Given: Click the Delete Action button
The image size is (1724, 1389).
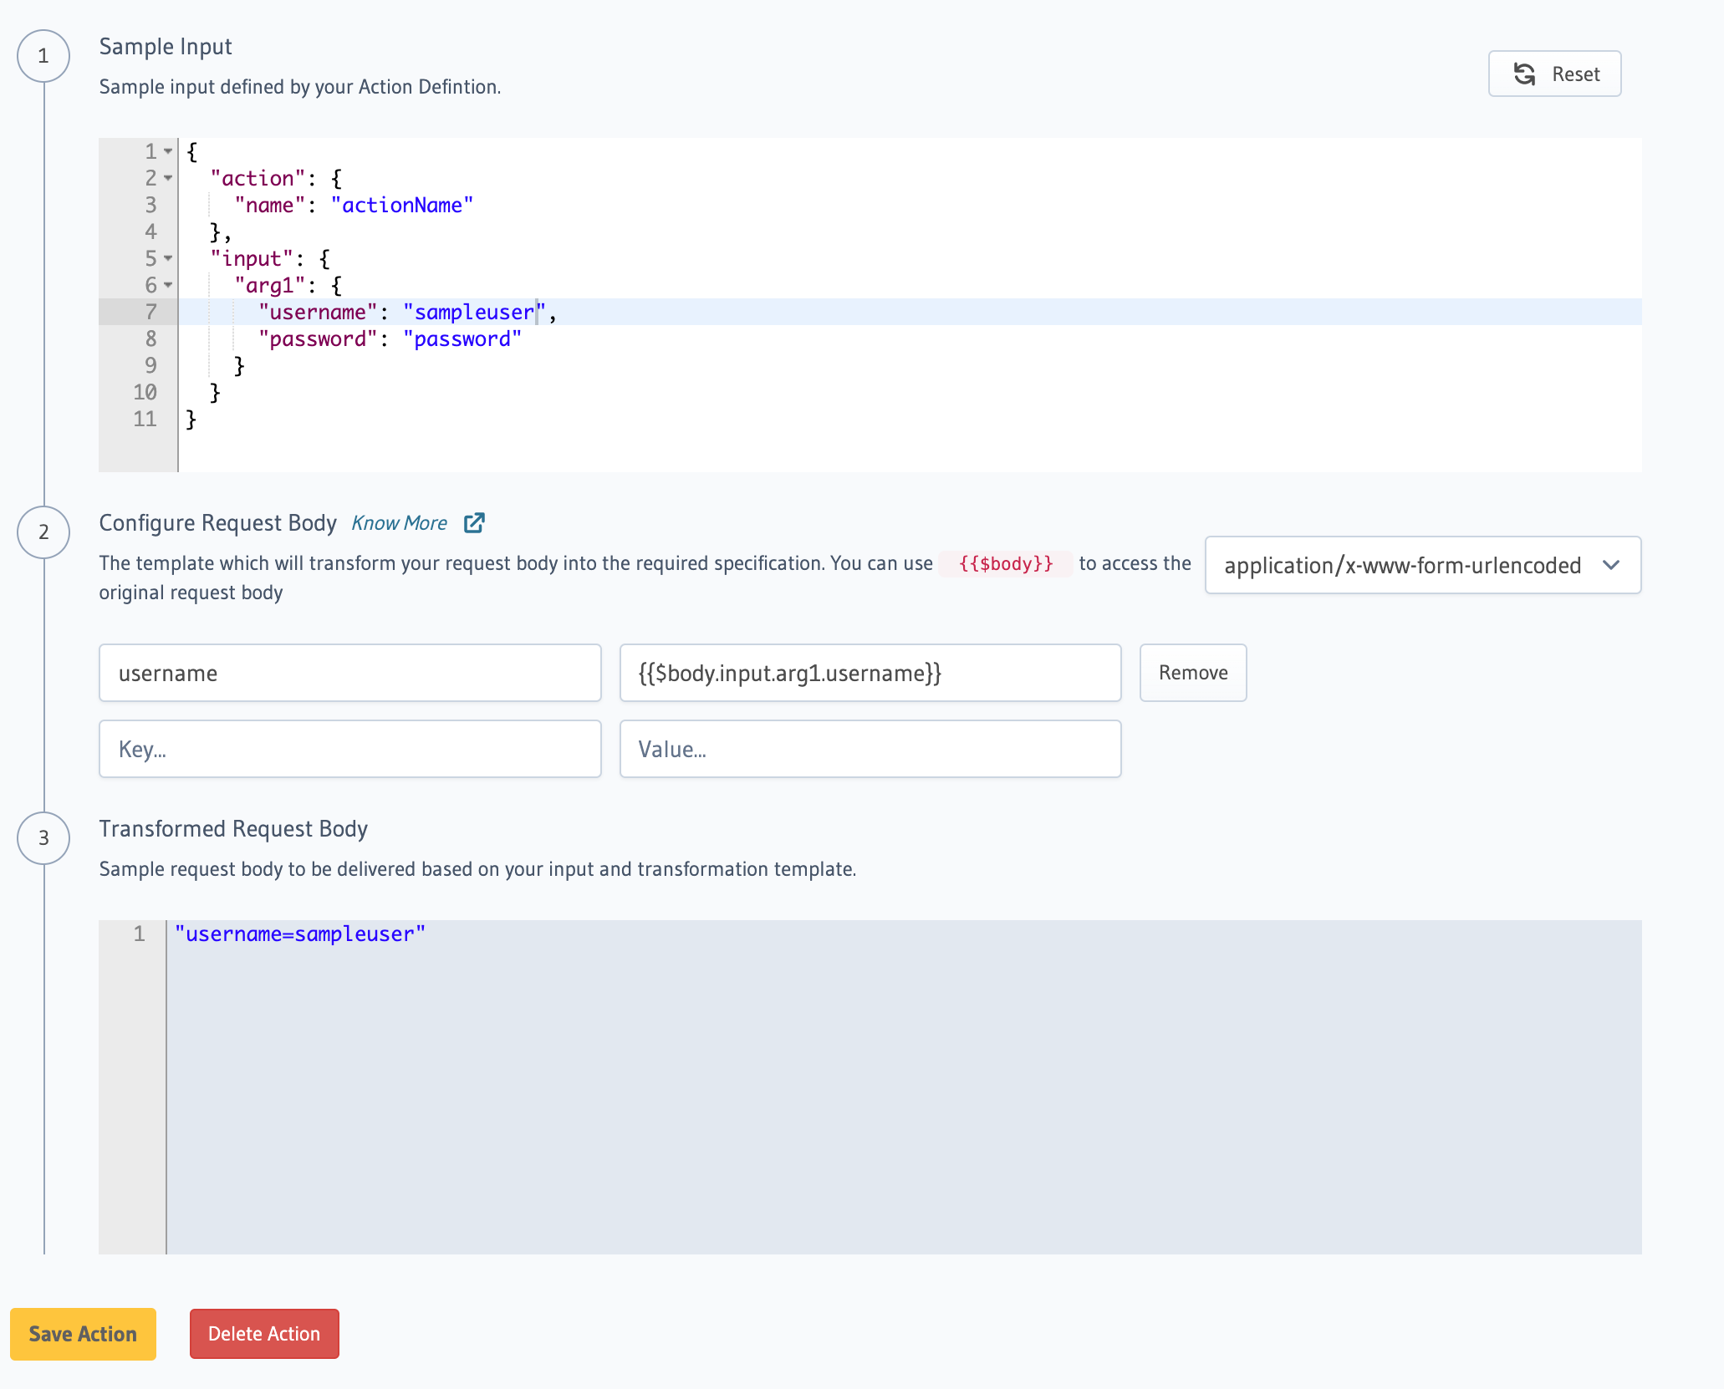Looking at the screenshot, I should pos(264,1334).
